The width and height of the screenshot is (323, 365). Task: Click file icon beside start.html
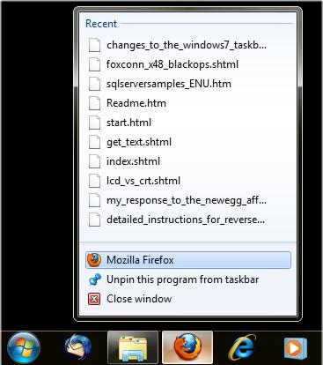[94, 123]
